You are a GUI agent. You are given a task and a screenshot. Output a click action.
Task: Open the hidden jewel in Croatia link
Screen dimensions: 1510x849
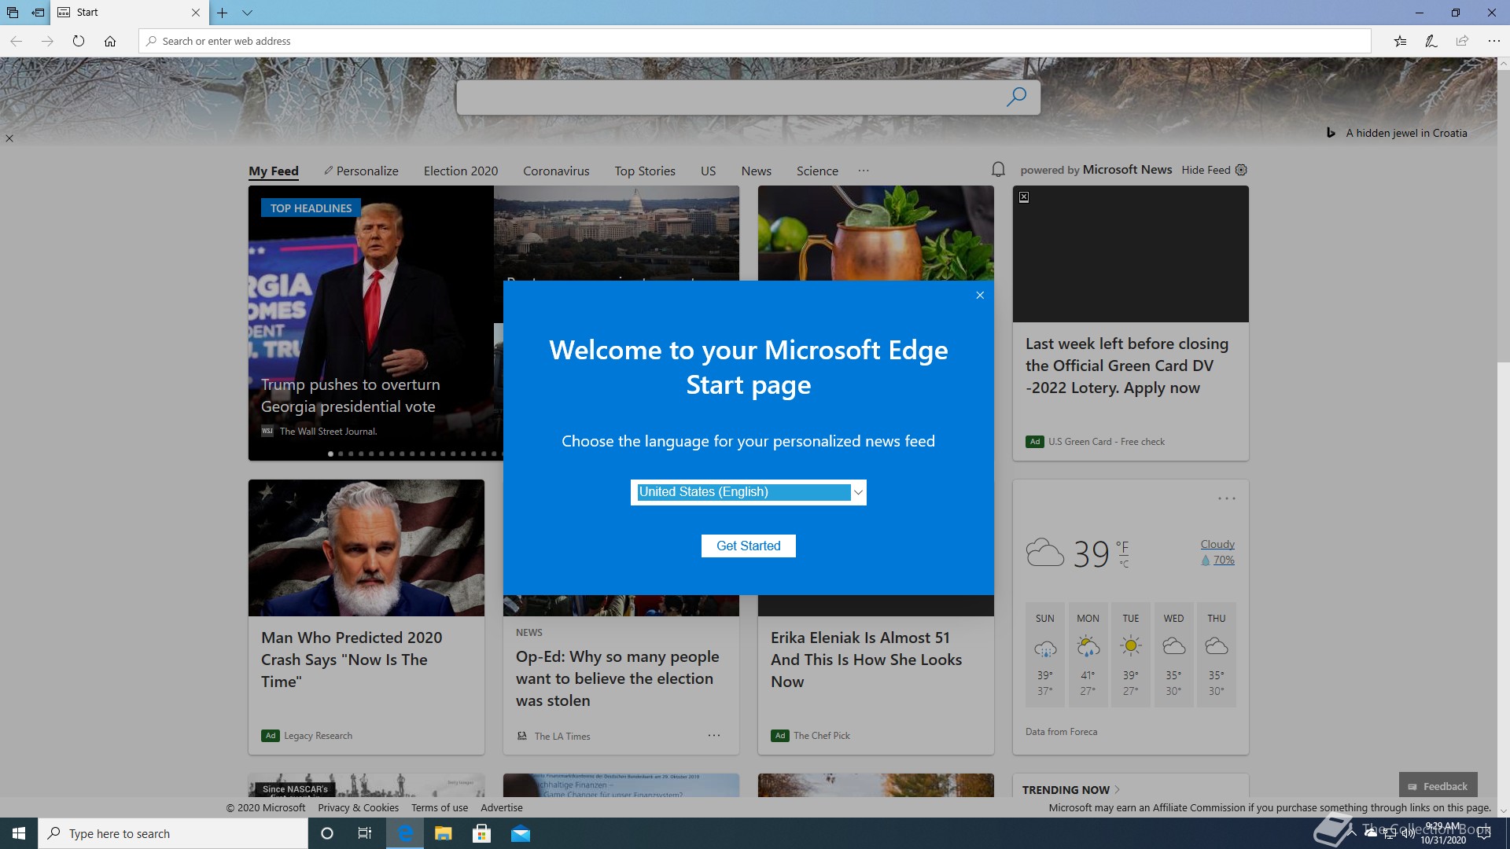pos(1406,133)
